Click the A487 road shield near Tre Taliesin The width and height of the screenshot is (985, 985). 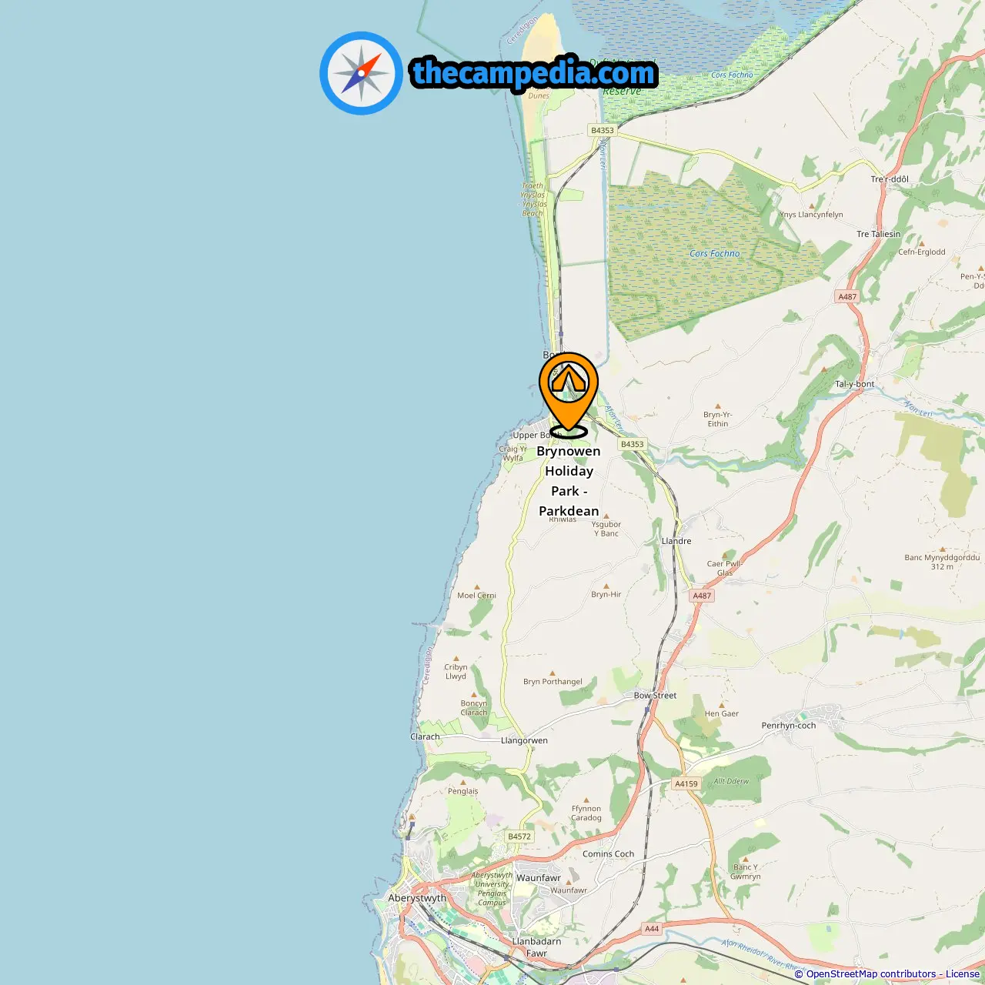[x=847, y=296]
